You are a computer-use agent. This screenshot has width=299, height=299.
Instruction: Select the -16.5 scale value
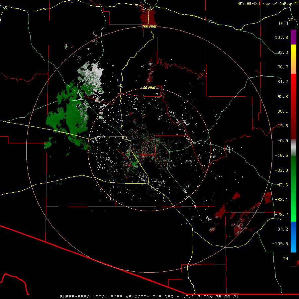click(x=281, y=155)
